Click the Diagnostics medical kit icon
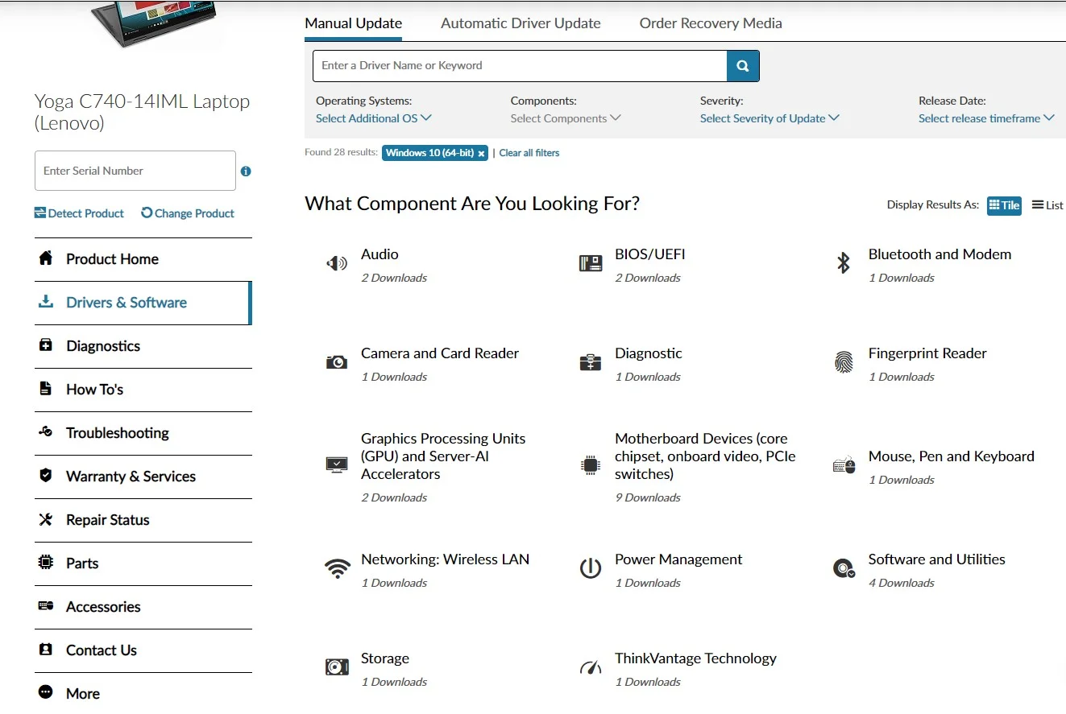This screenshot has height=714, width=1066. point(46,345)
